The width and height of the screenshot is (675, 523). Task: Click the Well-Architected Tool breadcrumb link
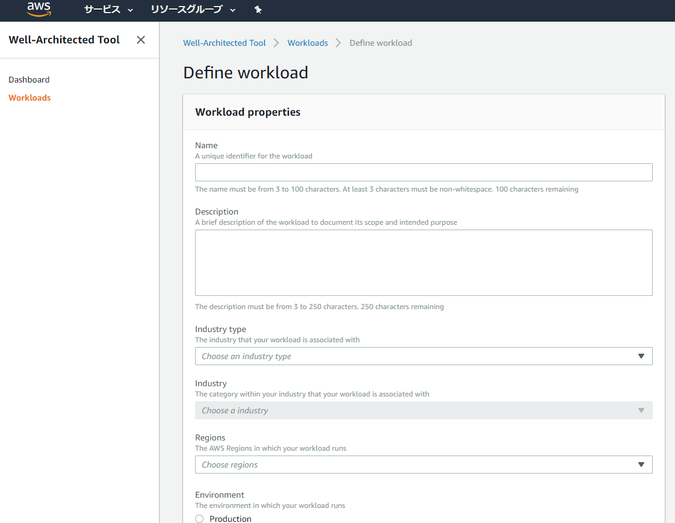click(224, 42)
